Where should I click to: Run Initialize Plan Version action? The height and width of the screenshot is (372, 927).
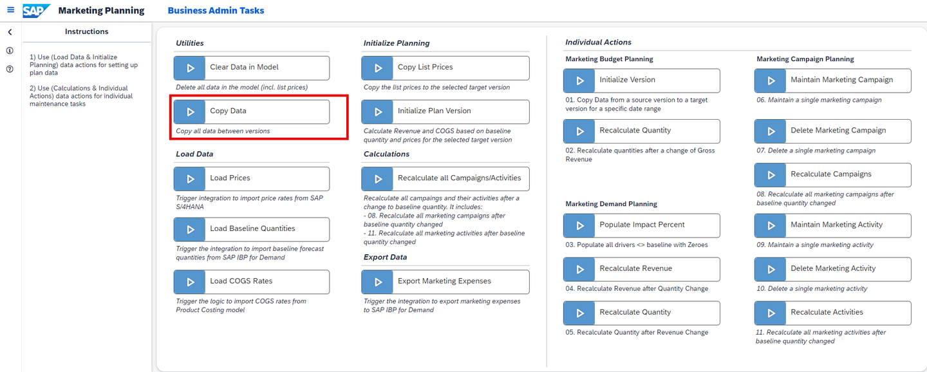coord(445,111)
